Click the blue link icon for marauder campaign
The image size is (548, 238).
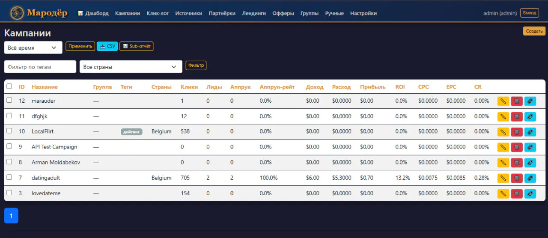pyautogui.click(x=530, y=101)
